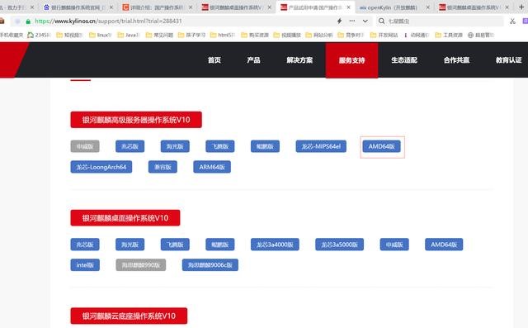
Task: Close the 产品试用申请 tab
Action: [x=348, y=7]
